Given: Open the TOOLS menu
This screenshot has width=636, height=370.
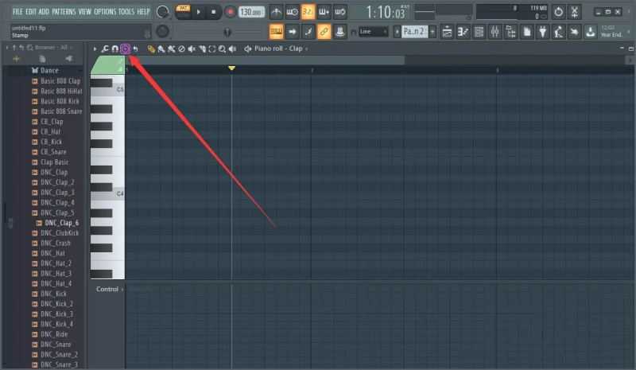Looking at the screenshot, I should tap(126, 12).
